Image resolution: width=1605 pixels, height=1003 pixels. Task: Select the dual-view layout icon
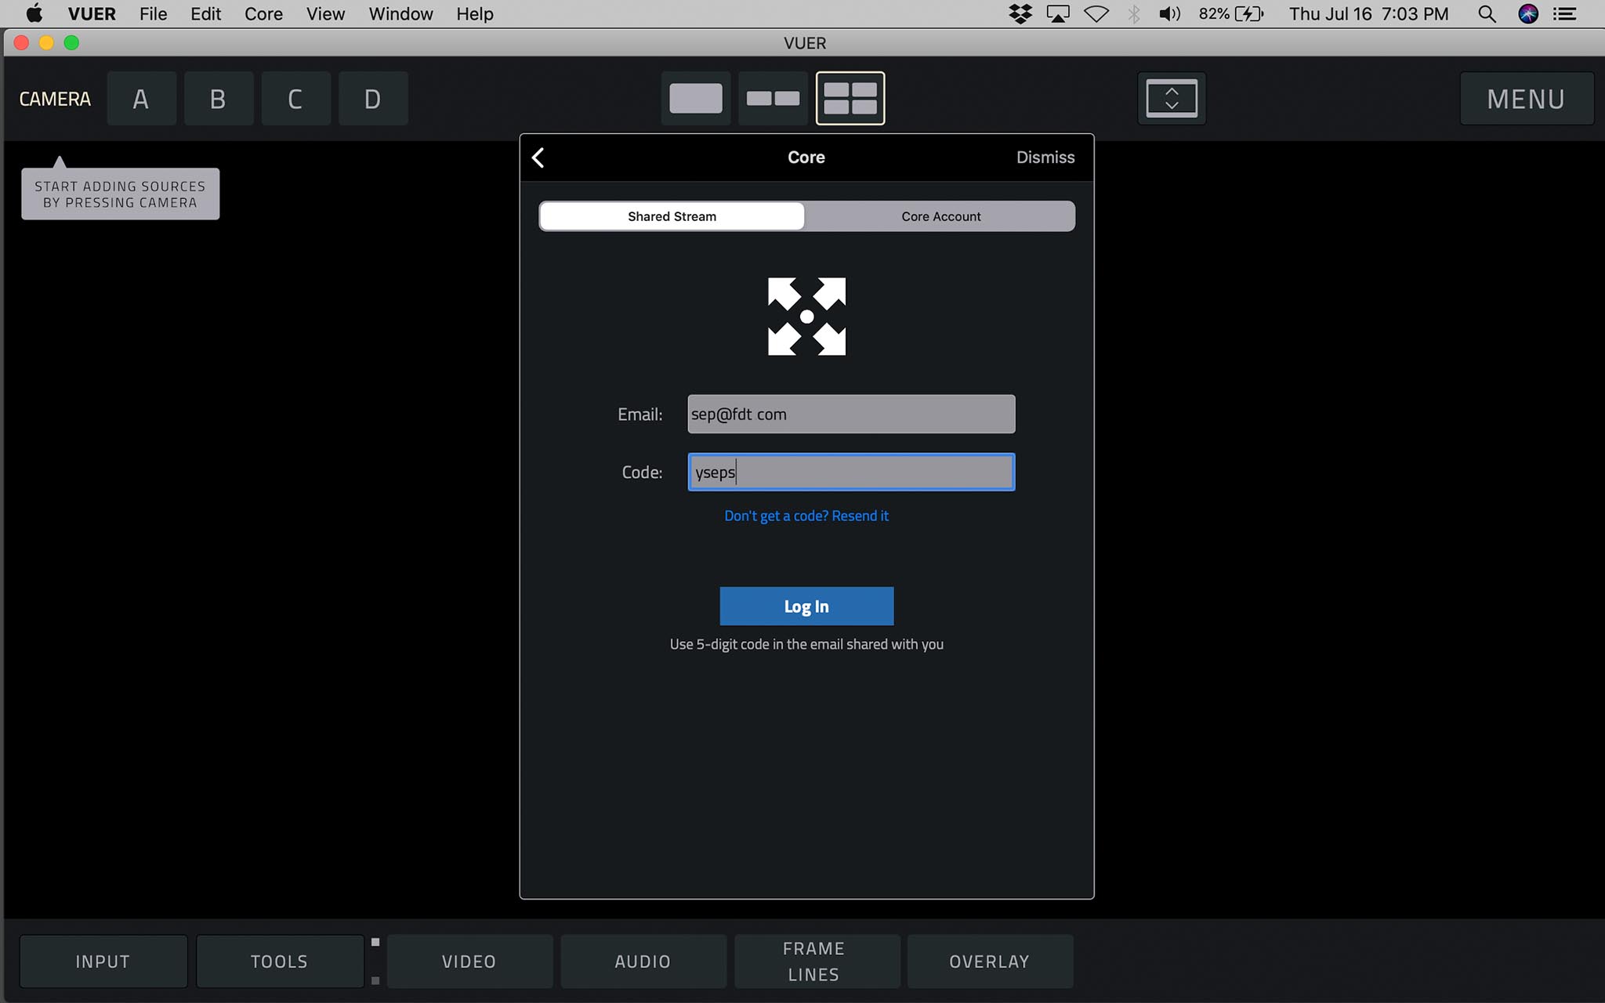(x=773, y=99)
